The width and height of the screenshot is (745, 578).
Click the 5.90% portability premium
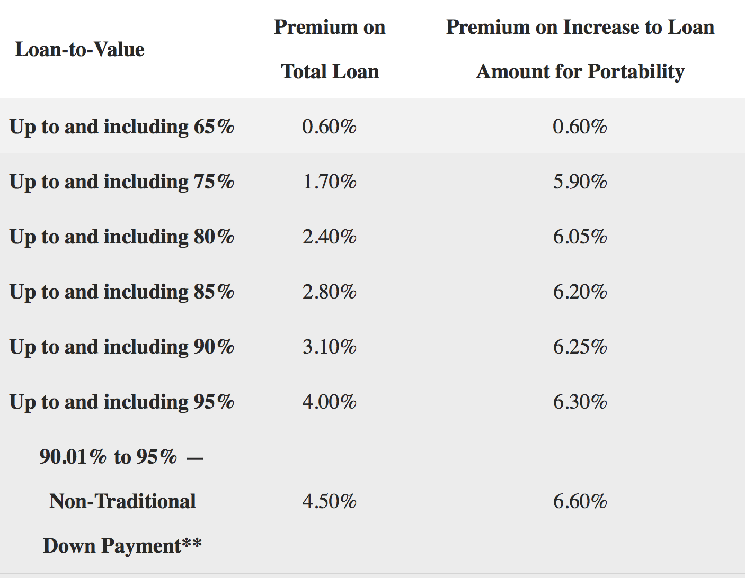(580, 182)
